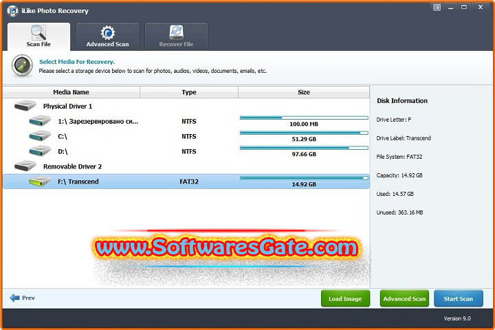Image resolution: width=495 pixels, height=330 pixels.
Task: Close the iLike Photo Recovery window
Action: (481, 7)
